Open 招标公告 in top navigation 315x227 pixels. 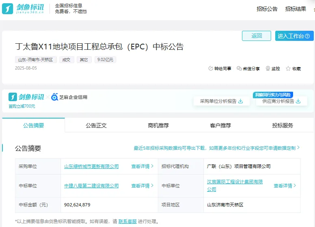267,9
